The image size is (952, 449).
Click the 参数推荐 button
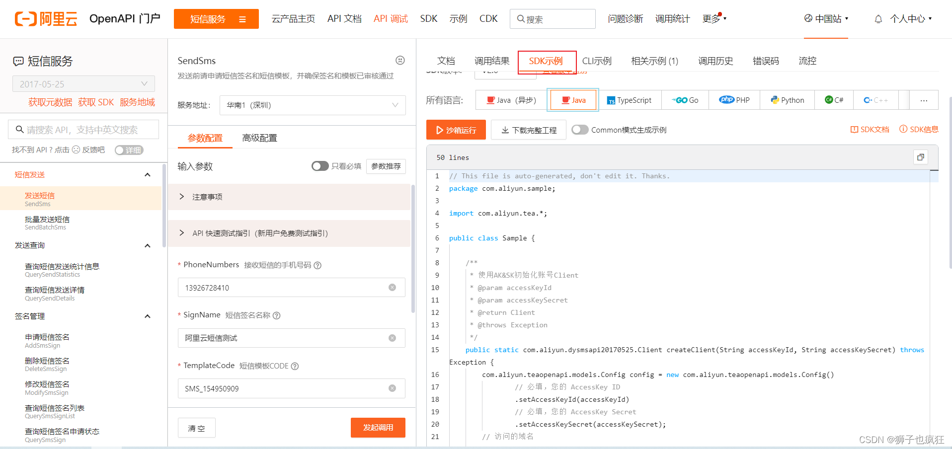386,166
